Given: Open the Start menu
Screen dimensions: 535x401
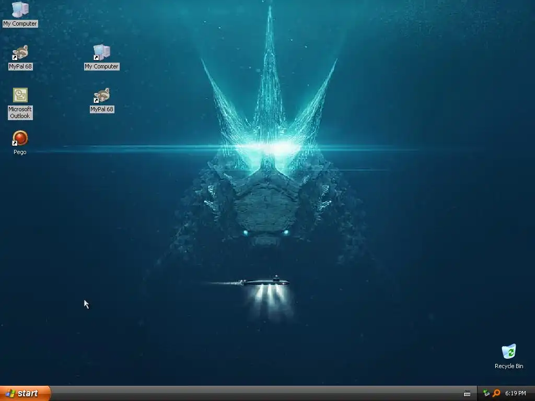Looking at the screenshot, I should pos(25,394).
